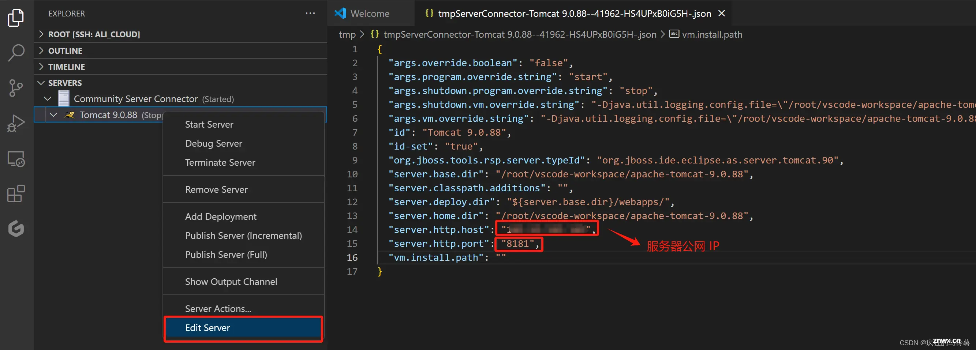Open the Run and Debug icon
Viewport: 976px width, 350px height.
click(16, 123)
